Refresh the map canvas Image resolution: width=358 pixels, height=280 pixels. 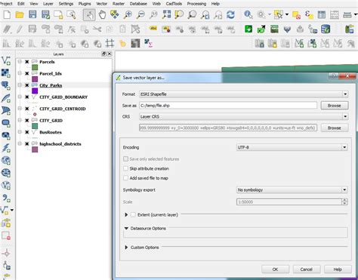click(230, 14)
